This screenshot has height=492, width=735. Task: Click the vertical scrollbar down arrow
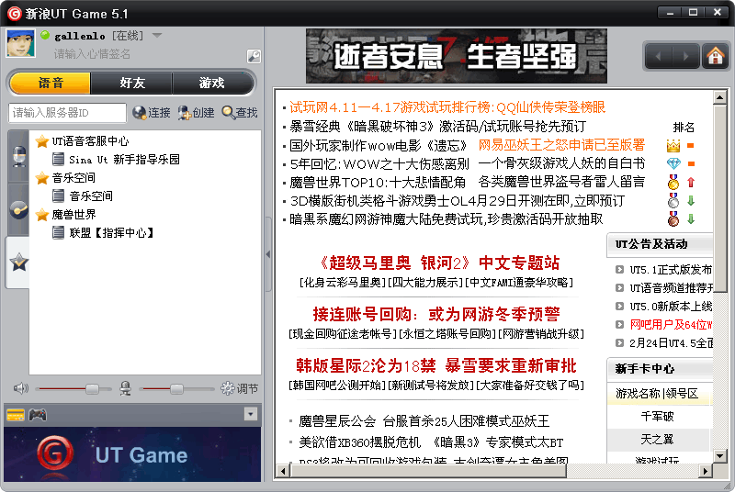[719, 455]
